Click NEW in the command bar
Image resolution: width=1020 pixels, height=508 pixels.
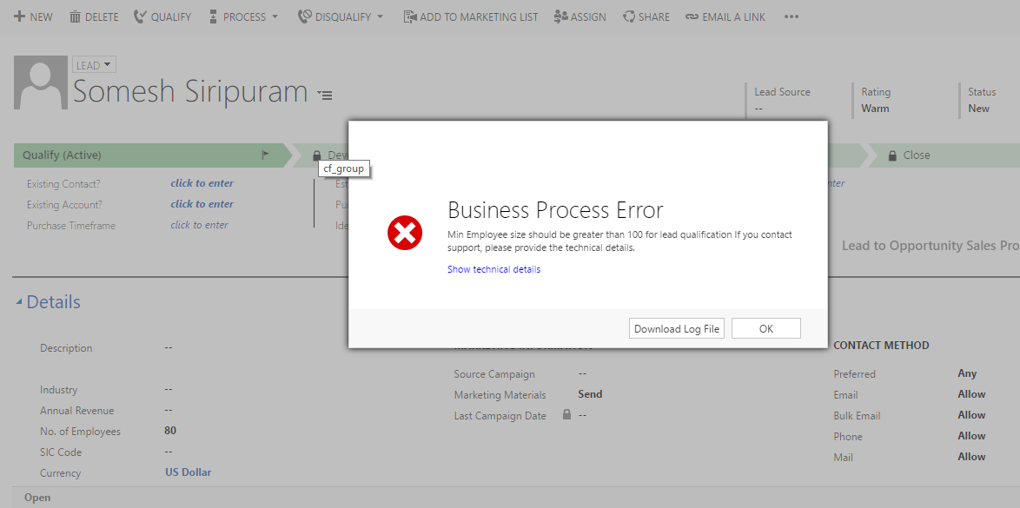(x=41, y=16)
